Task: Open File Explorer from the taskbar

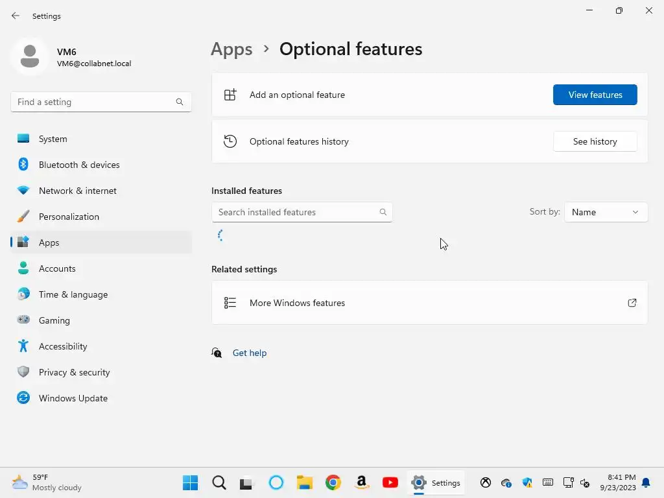Action: click(305, 482)
